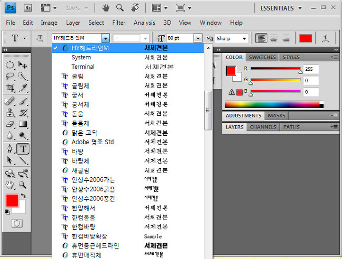Set center text alignment

coord(273,38)
